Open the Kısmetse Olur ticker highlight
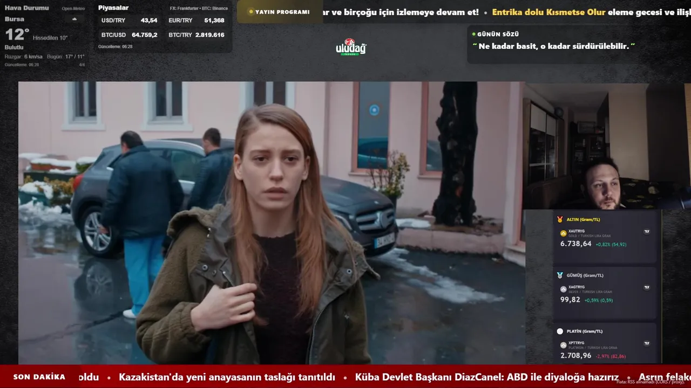The image size is (691, 388). coord(549,12)
